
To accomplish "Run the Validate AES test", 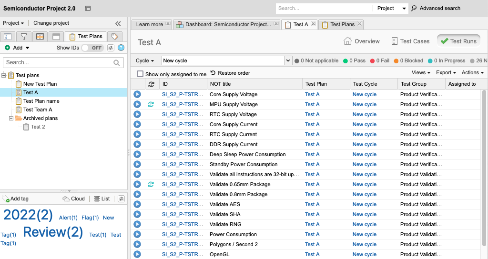I will [137, 204].
